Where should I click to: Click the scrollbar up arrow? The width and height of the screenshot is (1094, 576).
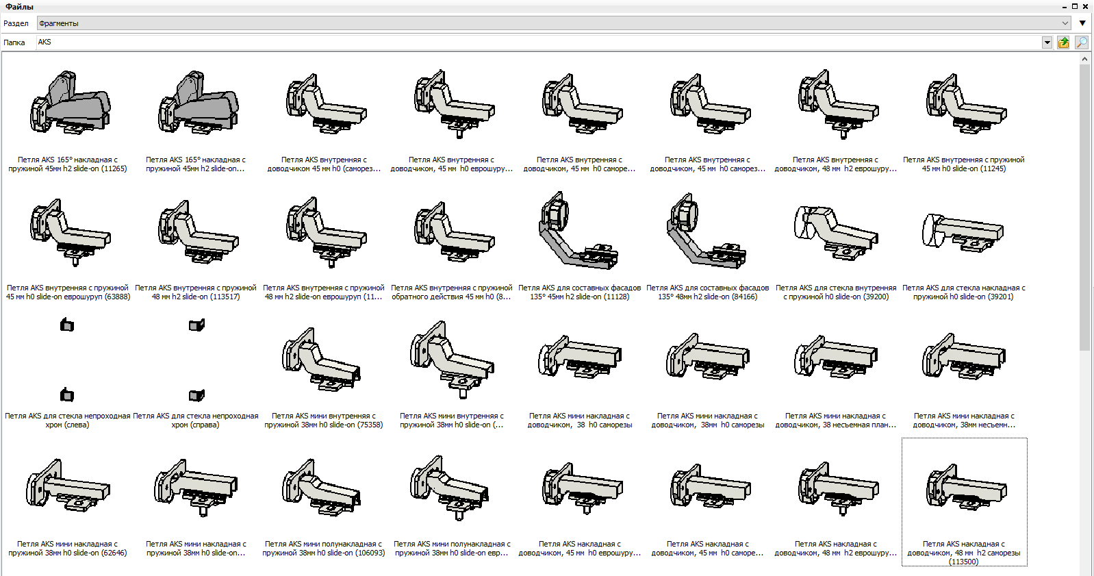(1084, 59)
